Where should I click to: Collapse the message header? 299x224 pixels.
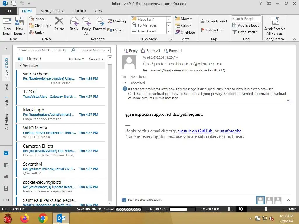tap(288, 101)
